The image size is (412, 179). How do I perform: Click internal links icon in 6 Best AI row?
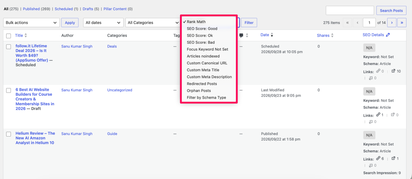(378, 115)
